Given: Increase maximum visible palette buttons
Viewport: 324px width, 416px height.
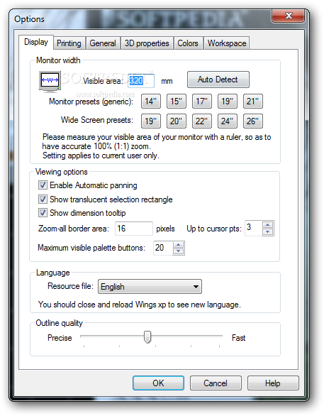Looking at the screenshot, I should (178, 245).
